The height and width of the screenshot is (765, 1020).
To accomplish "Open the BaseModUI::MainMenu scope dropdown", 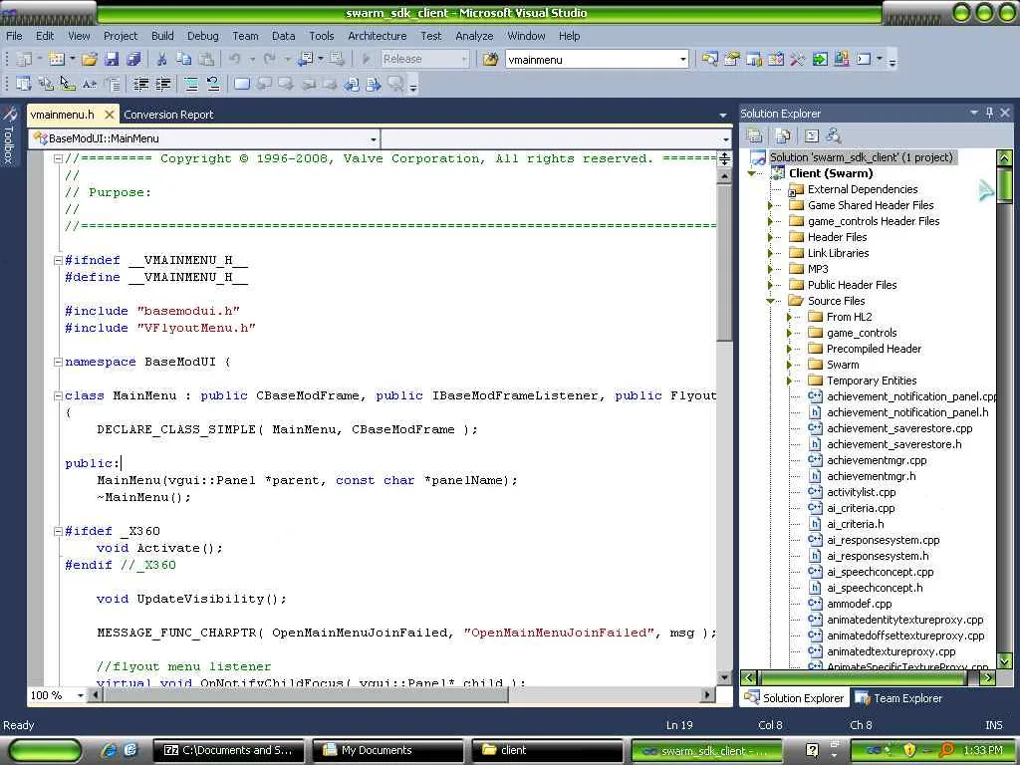I will pyautogui.click(x=373, y=139).
